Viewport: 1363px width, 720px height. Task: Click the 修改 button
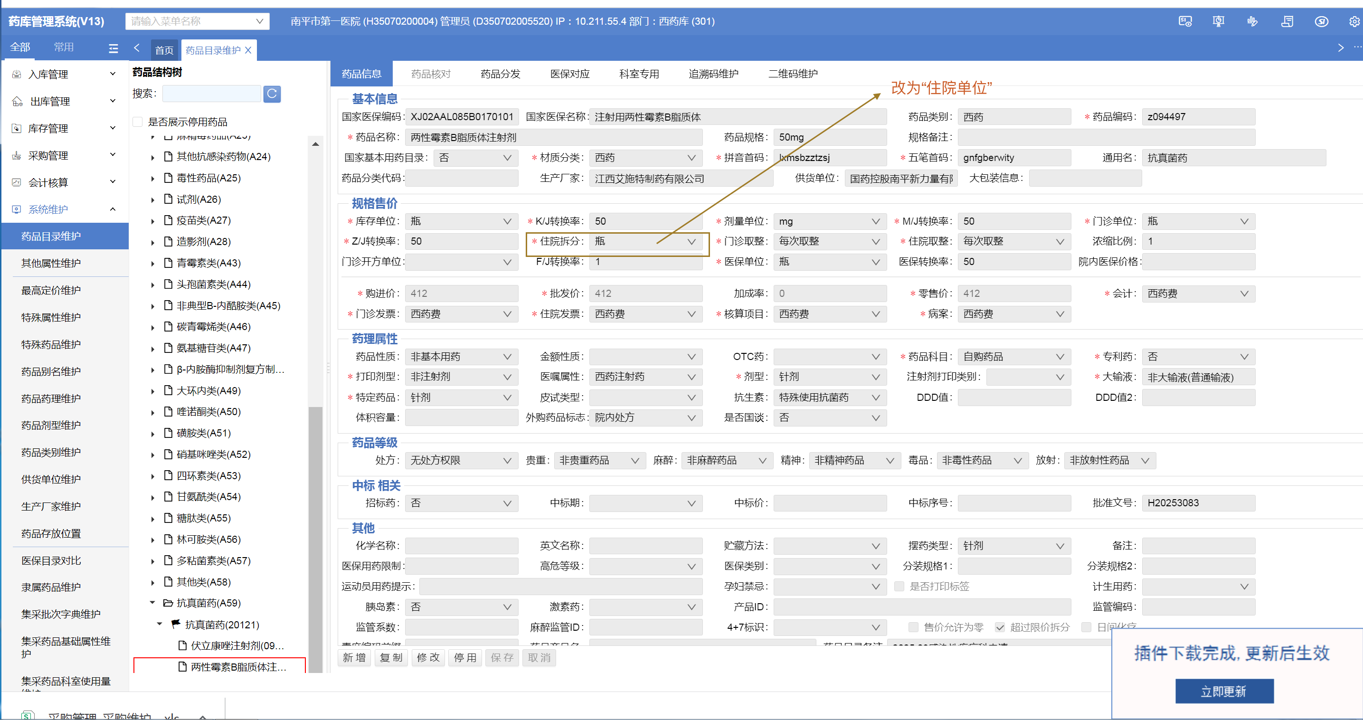tap(427, 658)
